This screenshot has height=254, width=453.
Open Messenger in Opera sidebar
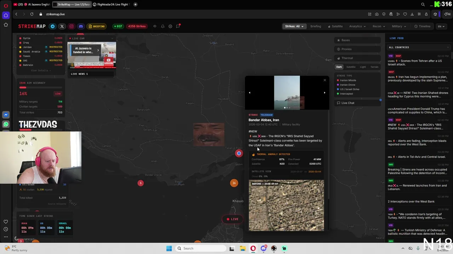pyautogui.click(x=6, y=115)
